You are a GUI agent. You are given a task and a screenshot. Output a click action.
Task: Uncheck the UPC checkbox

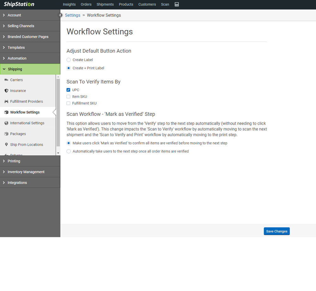tap(68, 90)
